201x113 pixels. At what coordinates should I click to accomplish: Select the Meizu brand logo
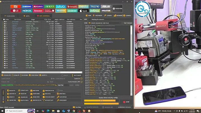pos(83,6)
